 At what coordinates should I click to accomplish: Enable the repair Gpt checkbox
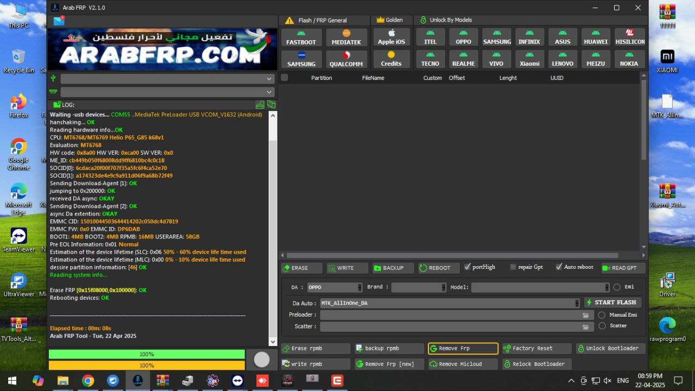point(513,267)
